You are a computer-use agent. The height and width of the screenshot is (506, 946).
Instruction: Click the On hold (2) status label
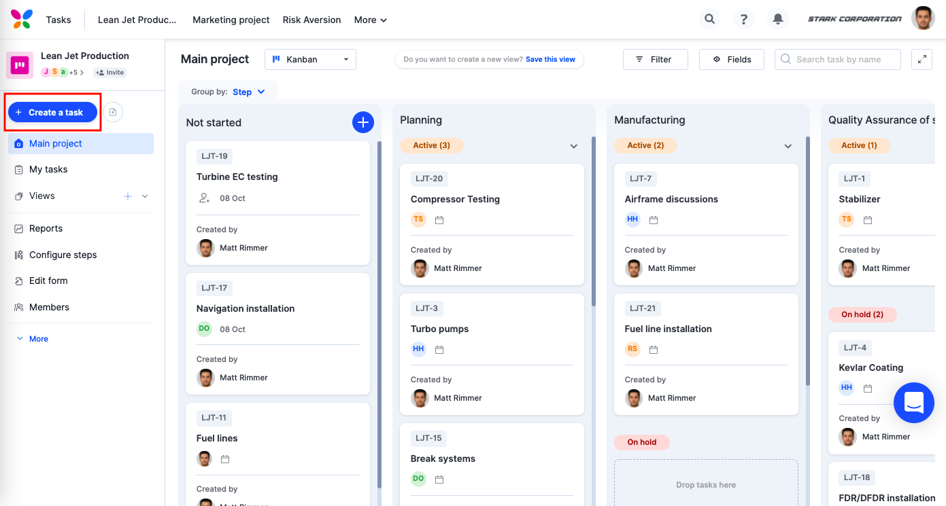click(x=862, y=314)
